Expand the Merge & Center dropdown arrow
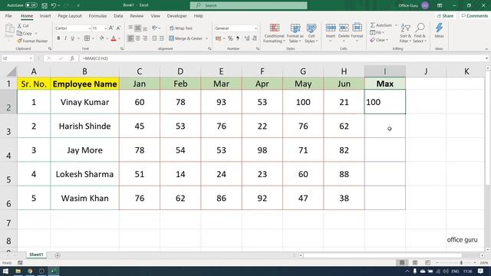This screenshot has height=276, width=491. coord(206,38)
